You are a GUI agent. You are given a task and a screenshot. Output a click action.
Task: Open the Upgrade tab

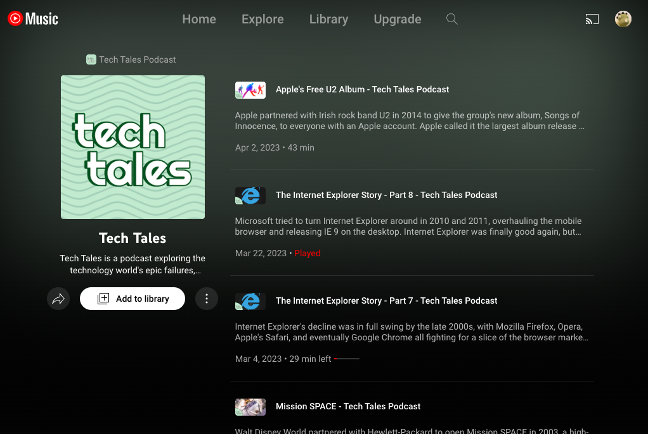pyautogui.click(x=397, y=19)
